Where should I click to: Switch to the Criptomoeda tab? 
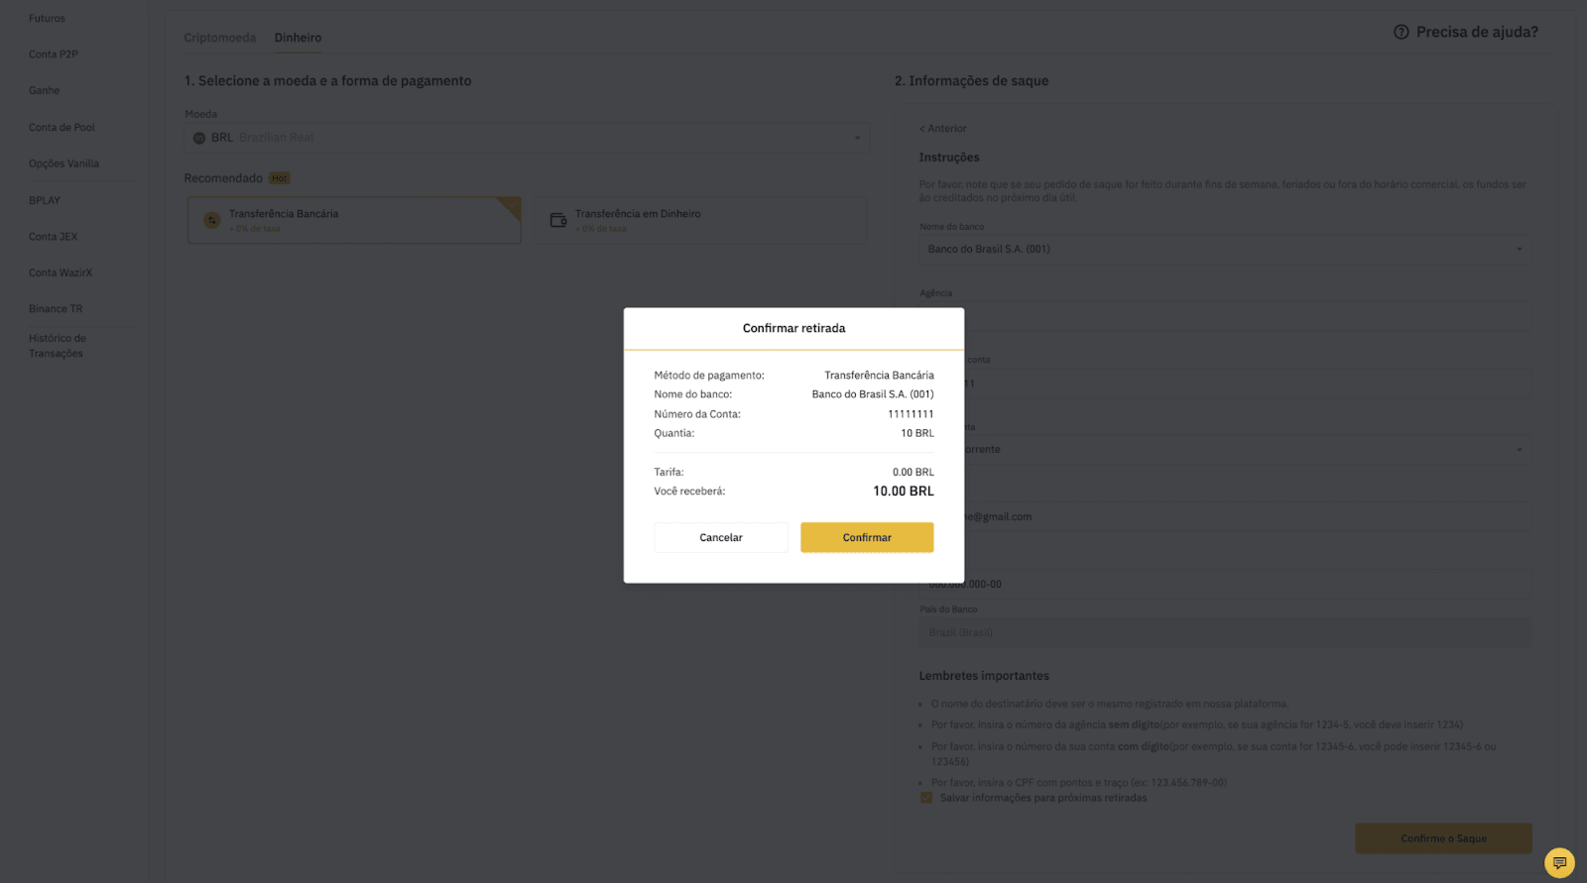tap(219, 38)
